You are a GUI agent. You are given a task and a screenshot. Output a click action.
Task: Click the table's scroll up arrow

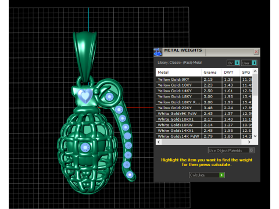pos(255,71)
